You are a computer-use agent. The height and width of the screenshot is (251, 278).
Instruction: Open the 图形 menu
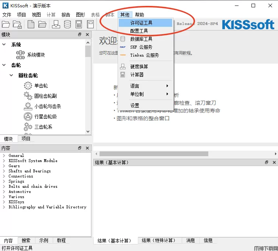point(80,15)
